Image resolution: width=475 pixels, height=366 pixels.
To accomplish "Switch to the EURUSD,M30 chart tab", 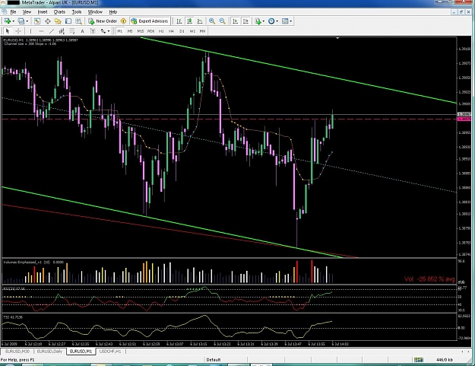I will [17, 351].
